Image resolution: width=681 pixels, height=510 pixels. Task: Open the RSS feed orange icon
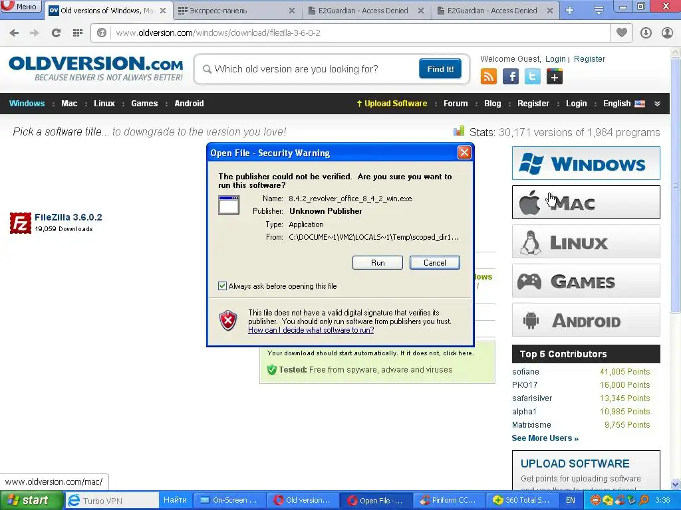tap(489, 77)
